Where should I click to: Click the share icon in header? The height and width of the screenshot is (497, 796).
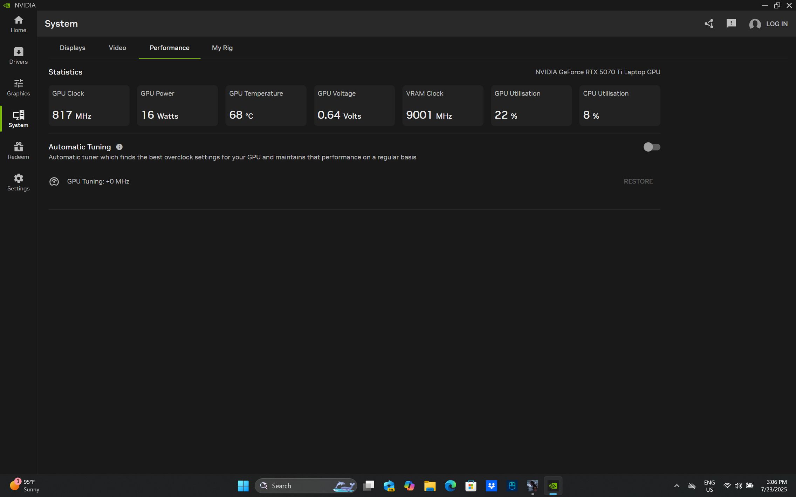pos(709,24)
